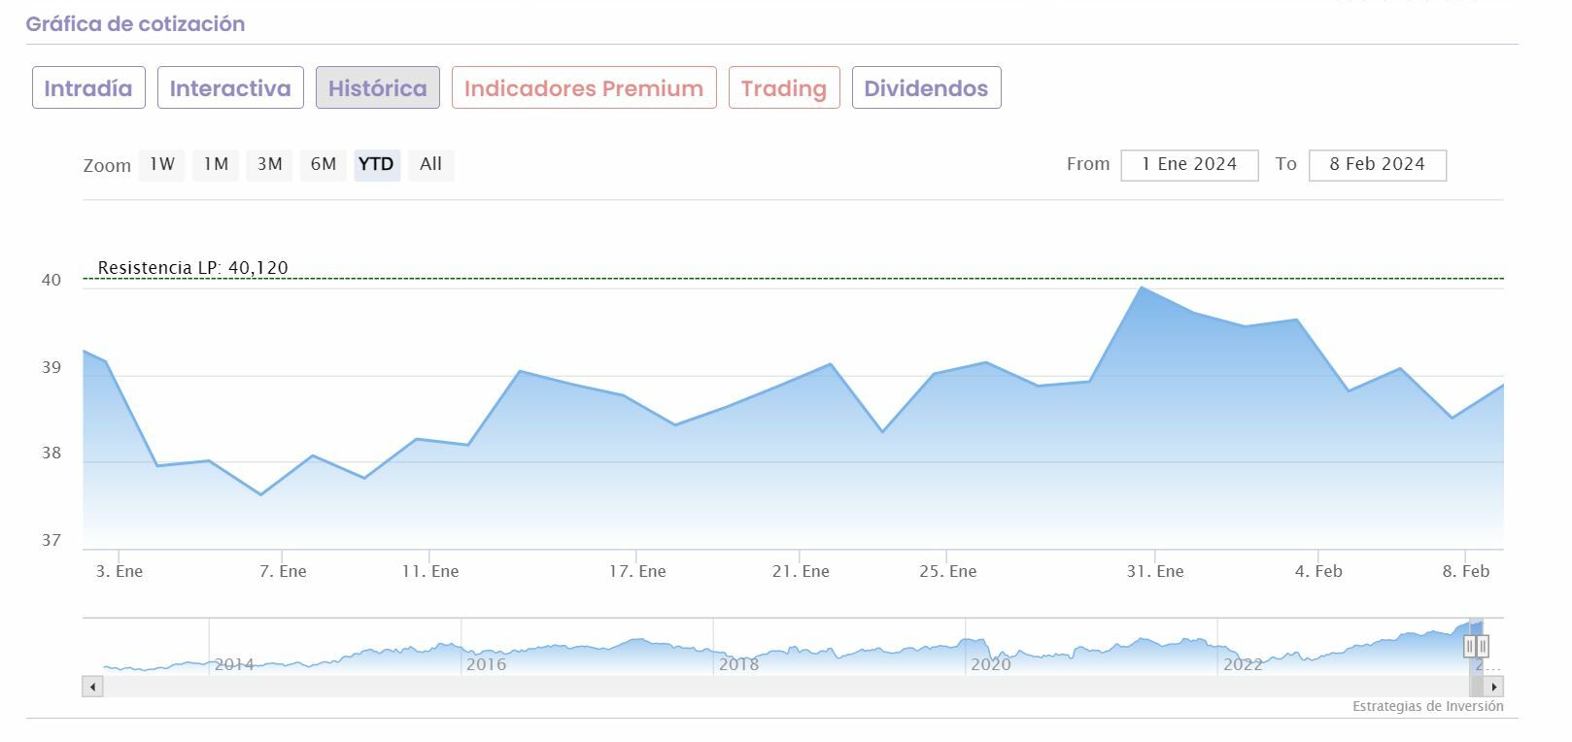Open the Interactiva chart tab
This screenshot has width=1572, height=742.
[x=230, y=88]
